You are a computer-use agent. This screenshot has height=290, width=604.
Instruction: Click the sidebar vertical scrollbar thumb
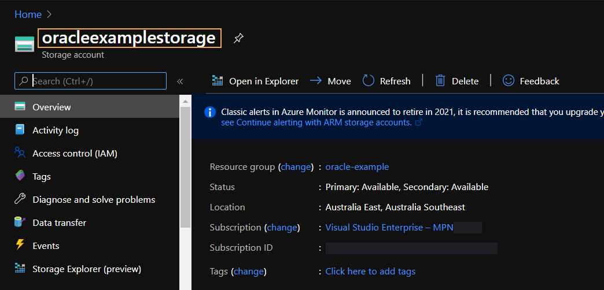tap(185, 168)
